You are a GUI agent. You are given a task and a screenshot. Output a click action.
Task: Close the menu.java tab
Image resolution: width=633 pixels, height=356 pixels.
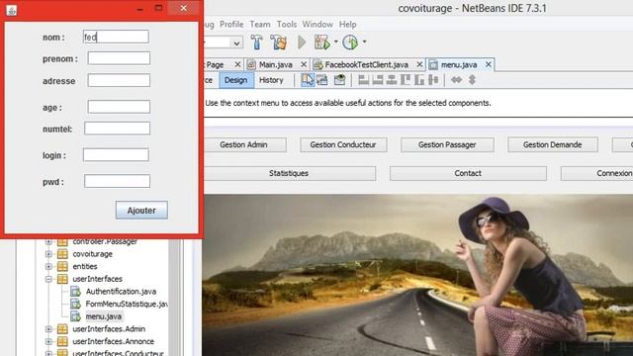pyautogui.click(x=488, y=64)
